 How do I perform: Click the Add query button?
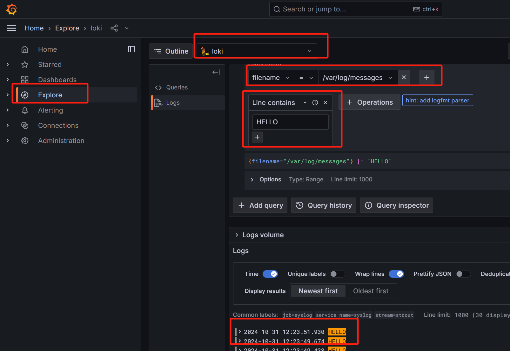point(260,205)
